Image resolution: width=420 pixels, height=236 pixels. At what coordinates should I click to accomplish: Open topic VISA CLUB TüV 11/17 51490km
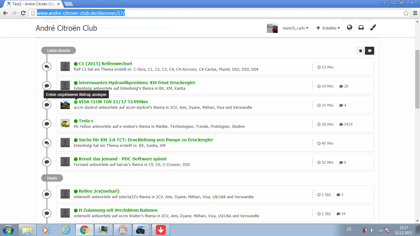coord(113,102)
